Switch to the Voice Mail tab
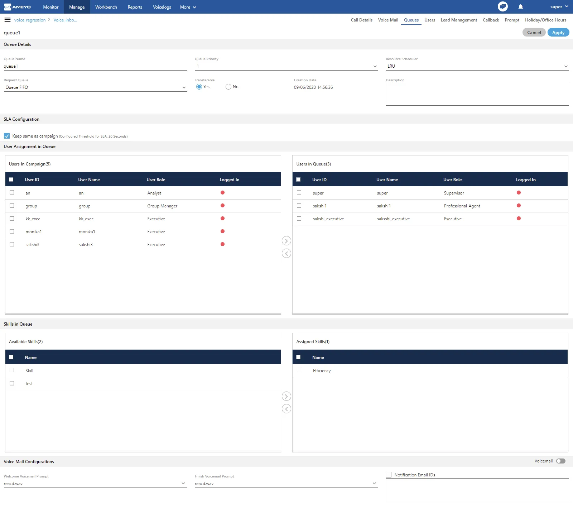 coord(388,20)
